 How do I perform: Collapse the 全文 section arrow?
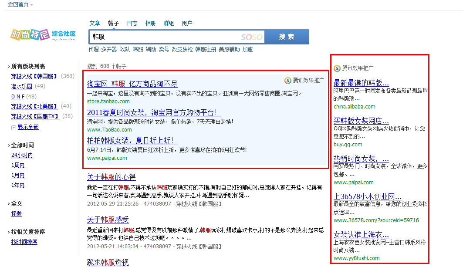coord(9,204)
